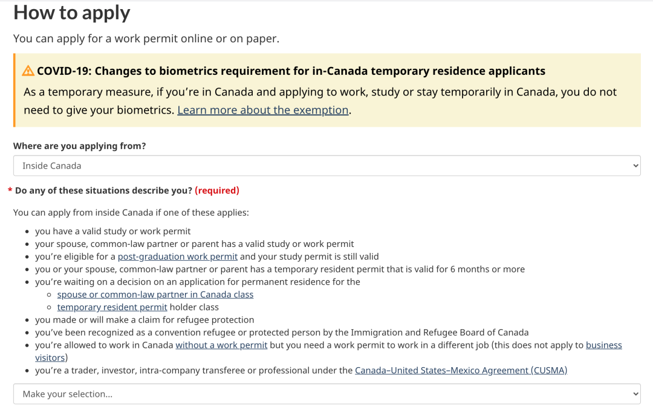Click the 'temporary resident permit' link

pos(112,307)
